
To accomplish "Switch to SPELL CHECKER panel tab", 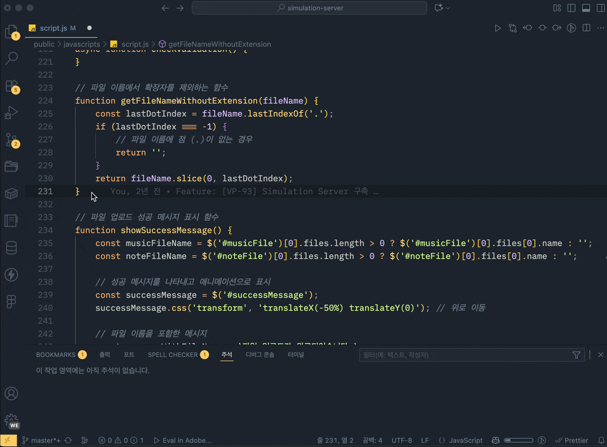I will pyautogui.click(x=178, y=355).
